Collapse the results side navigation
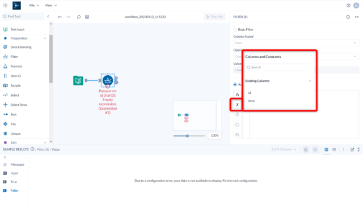Screen dimensions: 363x207 point(5,157)
